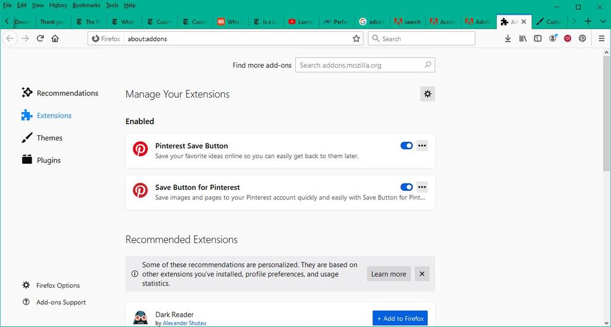
Task: Click the addons.mozilla.org search field
Action: (x=365, y=65)
